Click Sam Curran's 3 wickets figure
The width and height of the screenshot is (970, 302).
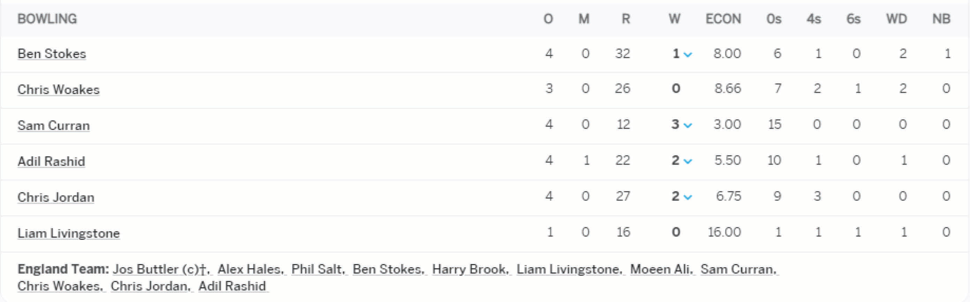click(x=675, y=124)
